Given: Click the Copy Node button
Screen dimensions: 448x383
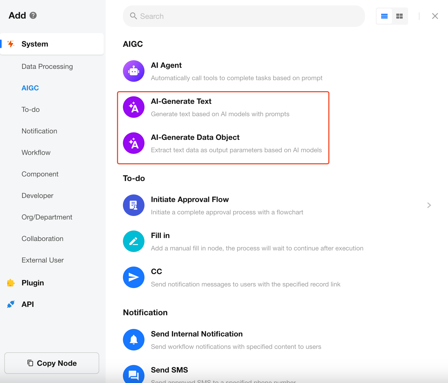Looking at the screenshot, I should tap(52, 363).
